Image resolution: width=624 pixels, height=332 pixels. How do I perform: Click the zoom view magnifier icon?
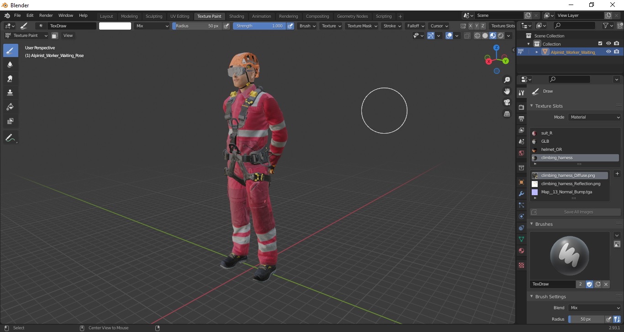tap(507, 80)
